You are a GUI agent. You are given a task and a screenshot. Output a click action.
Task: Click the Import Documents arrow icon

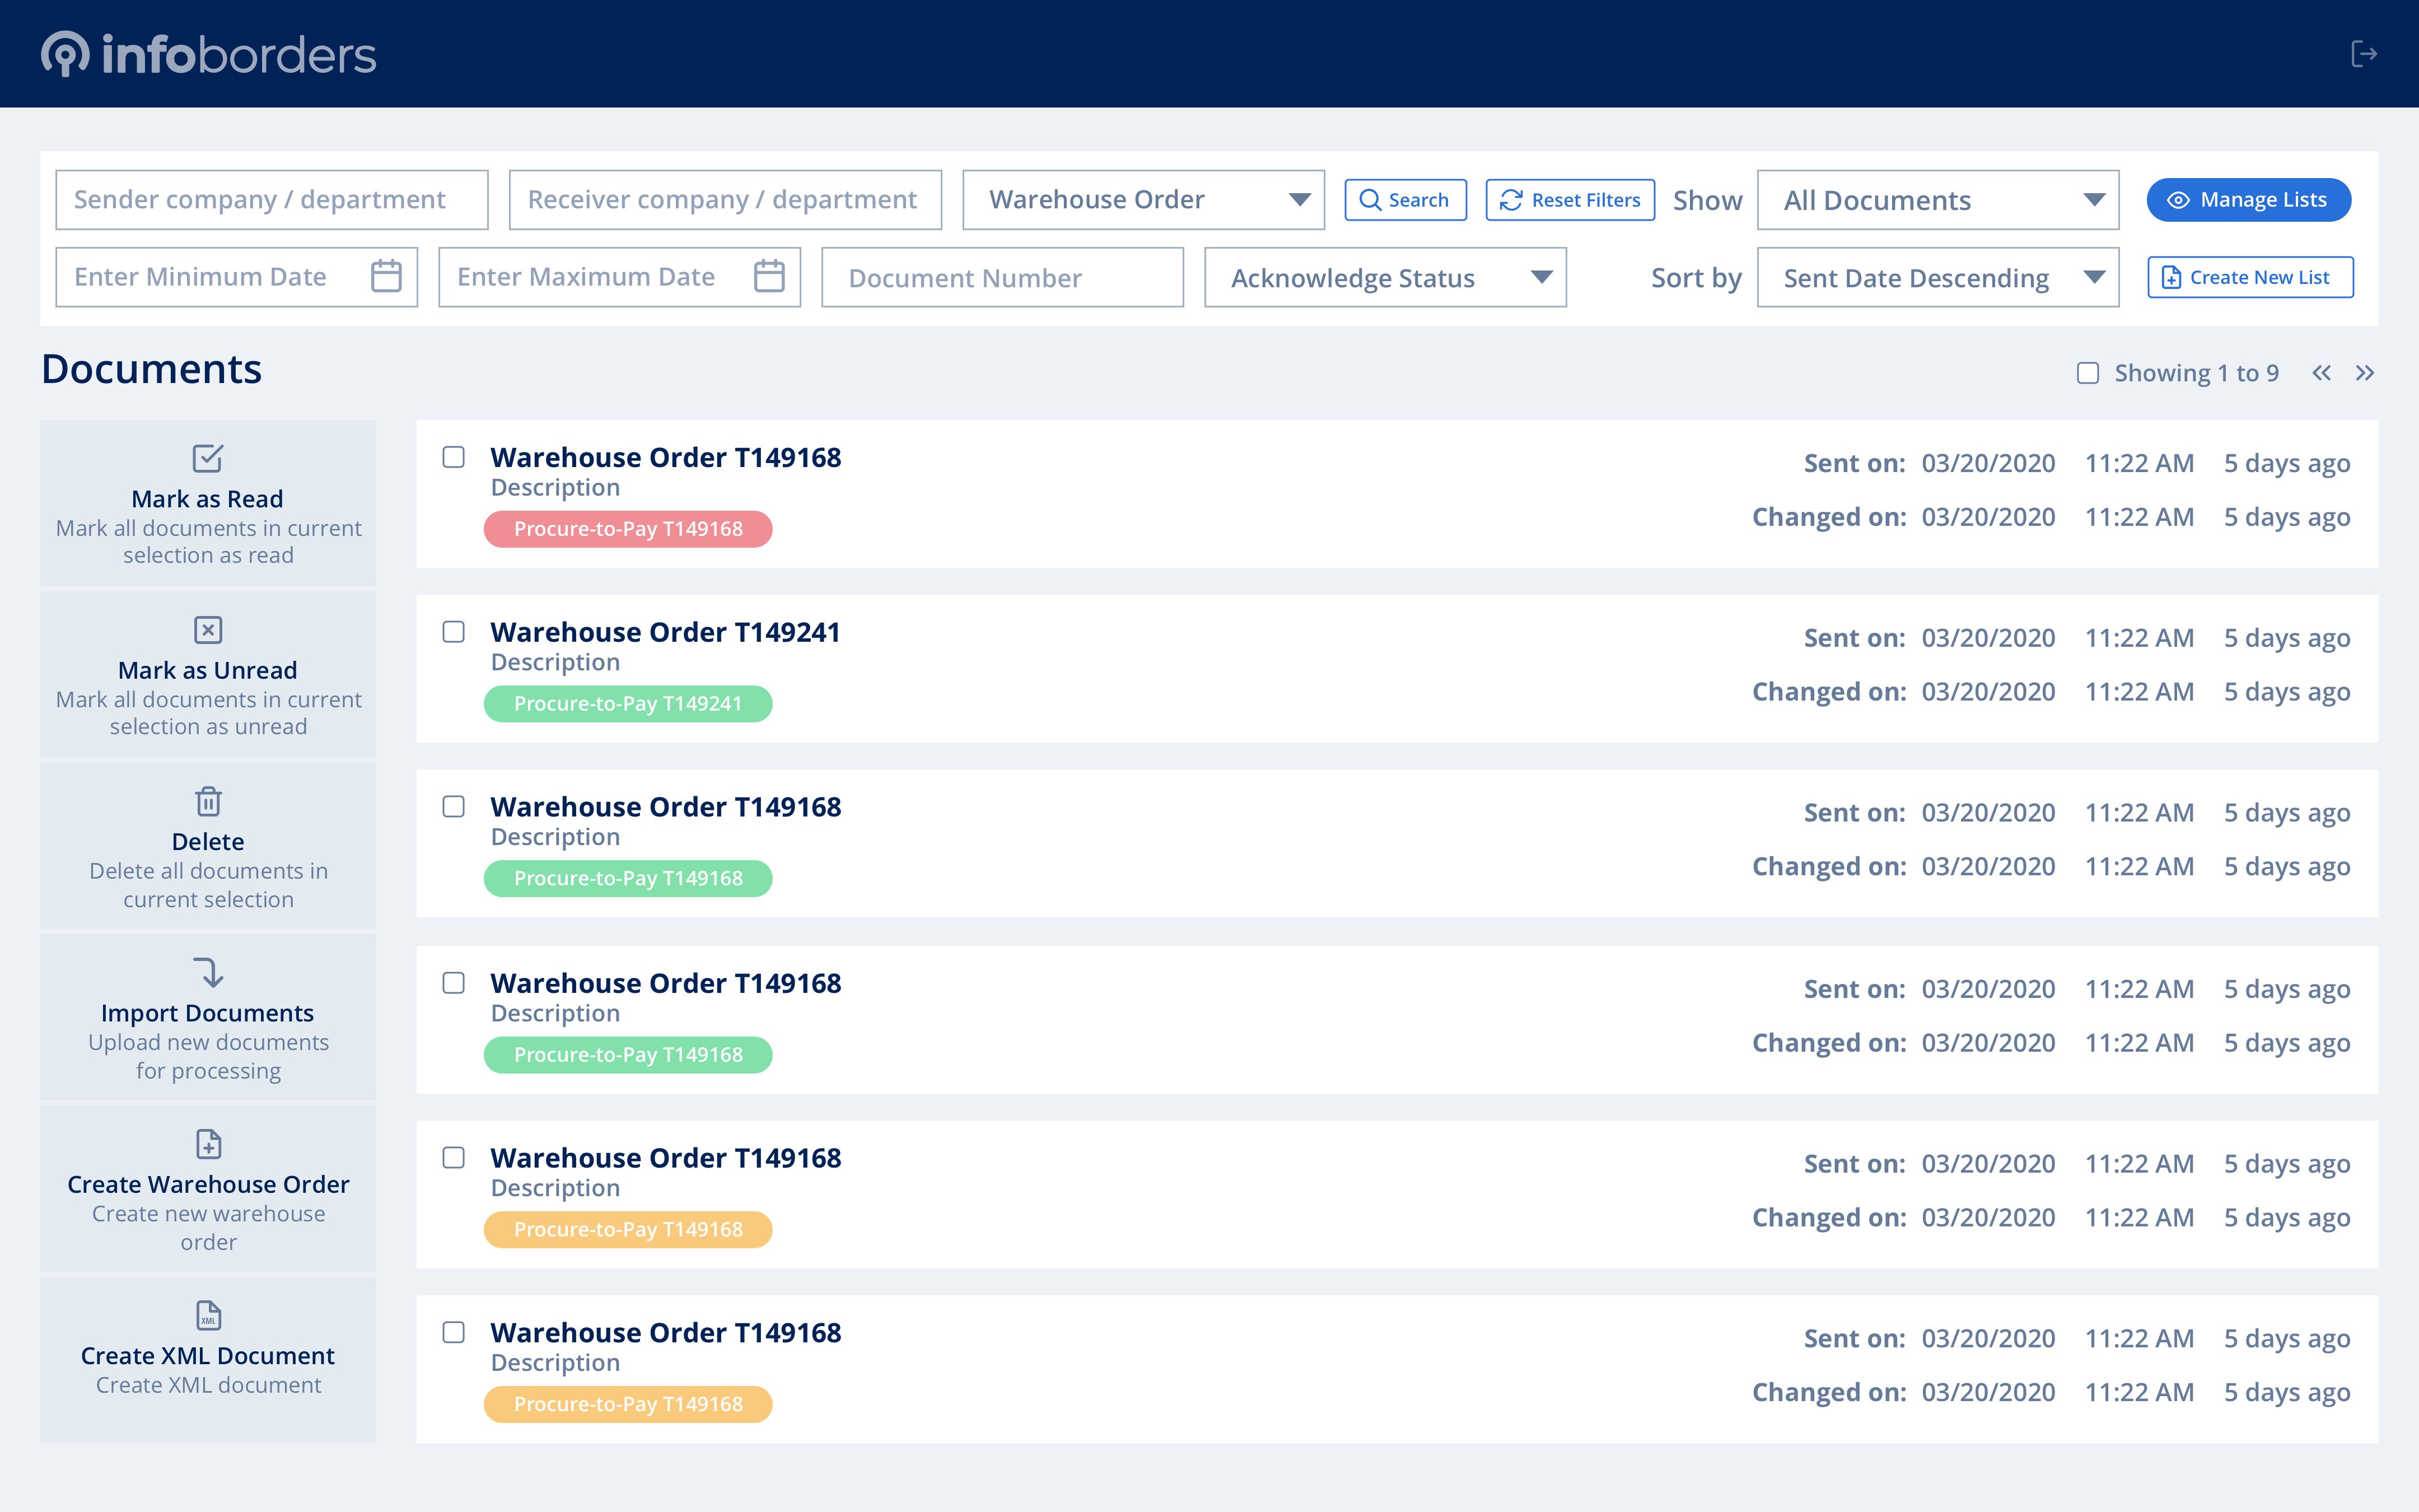[x=208, y=972]
